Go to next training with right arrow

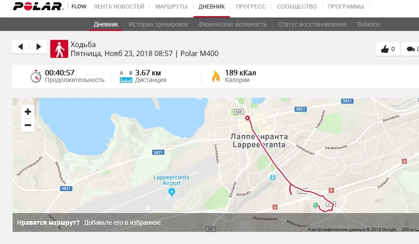pos(39,47)
